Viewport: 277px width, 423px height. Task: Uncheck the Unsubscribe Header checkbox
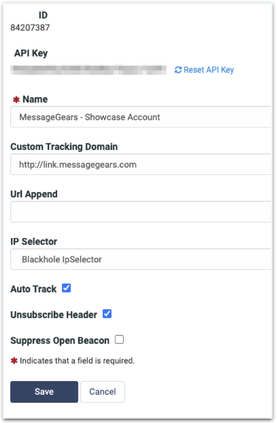click(x=107, y=314)
